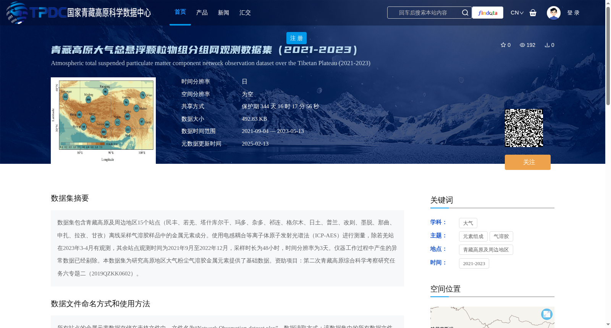Viewport: 611px width, 328px height.
Task: Expand the CN language dropdown
Action: point(517,13)
